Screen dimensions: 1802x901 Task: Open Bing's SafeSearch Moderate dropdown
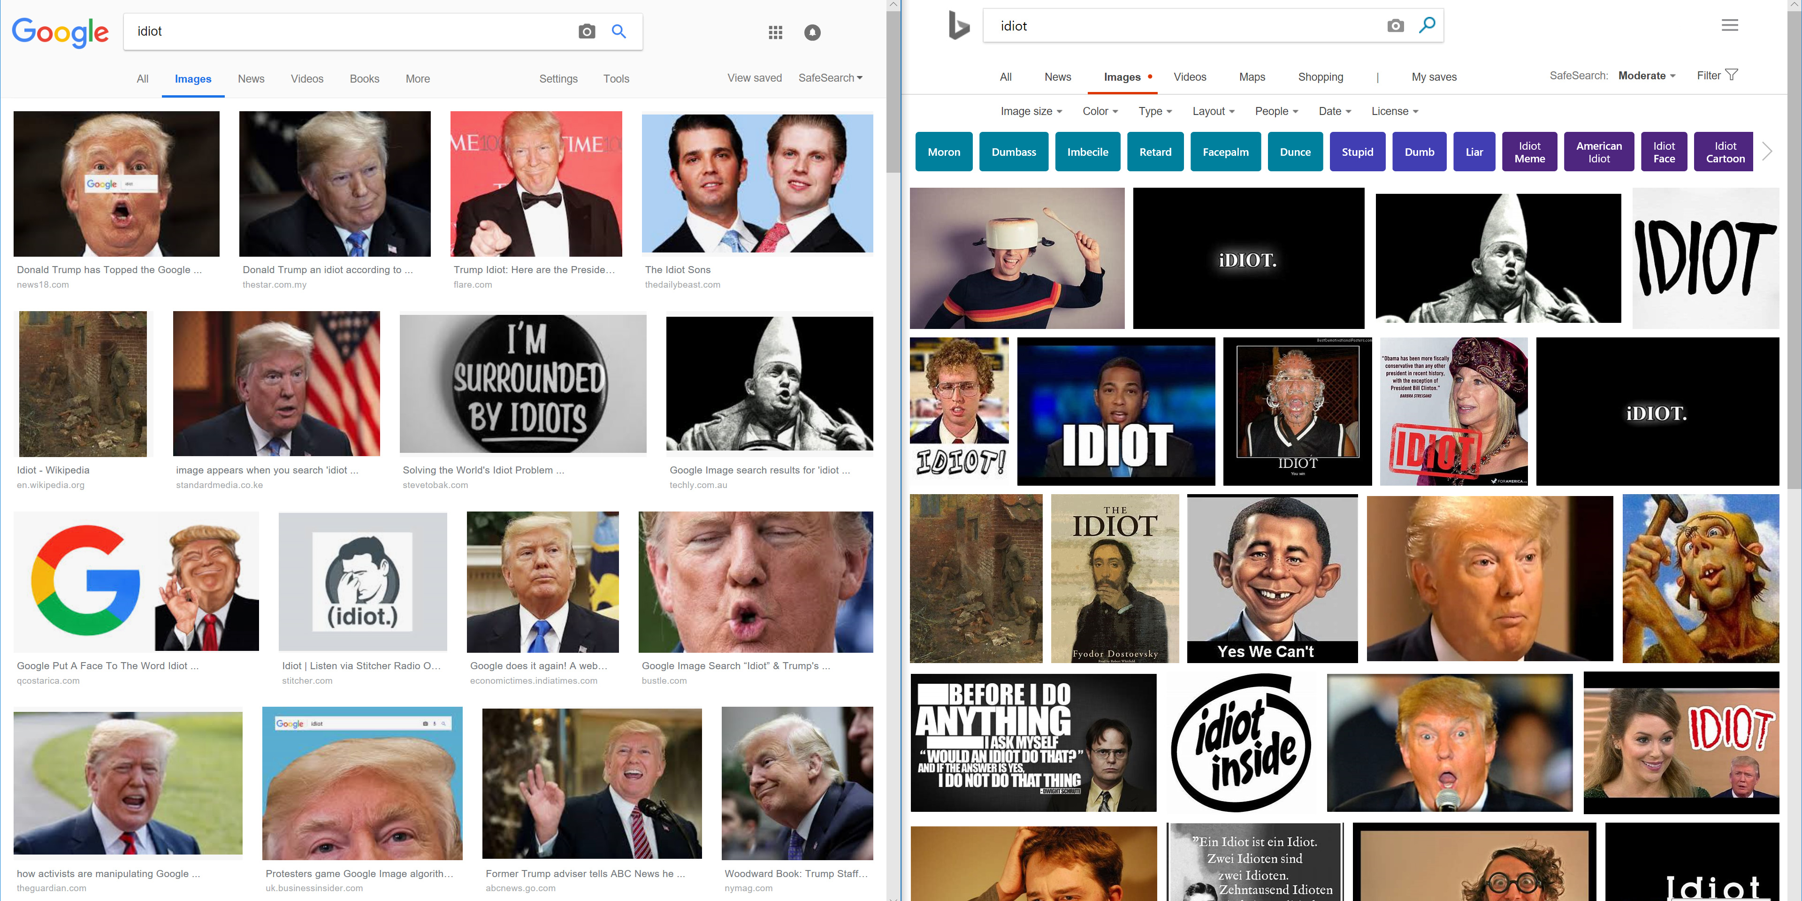(x=1647, y=76)
